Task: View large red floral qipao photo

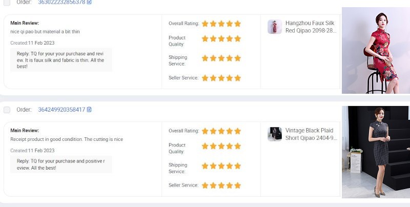Action: tap(376, 50)
